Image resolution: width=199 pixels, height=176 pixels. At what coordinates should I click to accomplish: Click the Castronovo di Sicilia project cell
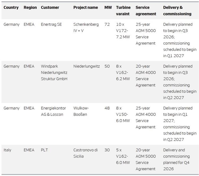[x=85, y=153]
